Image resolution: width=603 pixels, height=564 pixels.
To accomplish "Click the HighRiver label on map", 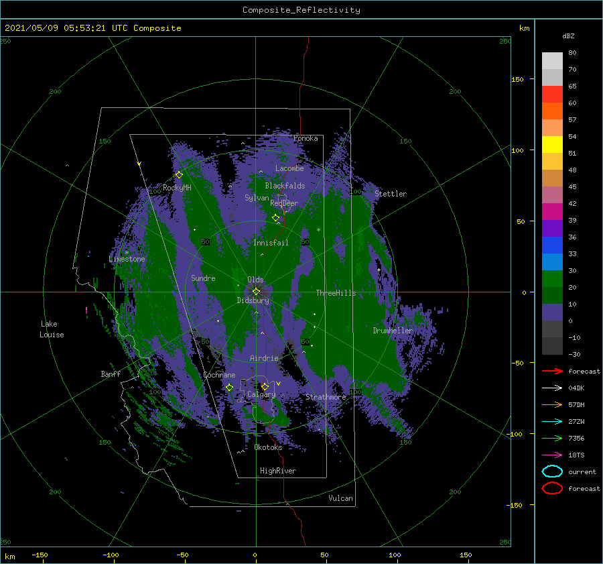I will click(278, 471).
